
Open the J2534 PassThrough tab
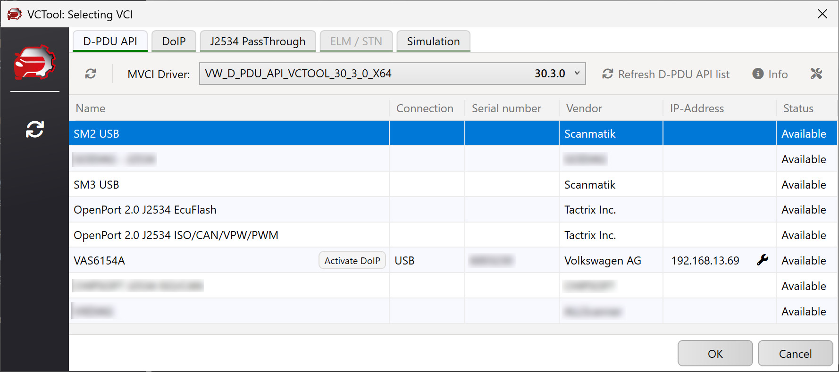point(258,41)
